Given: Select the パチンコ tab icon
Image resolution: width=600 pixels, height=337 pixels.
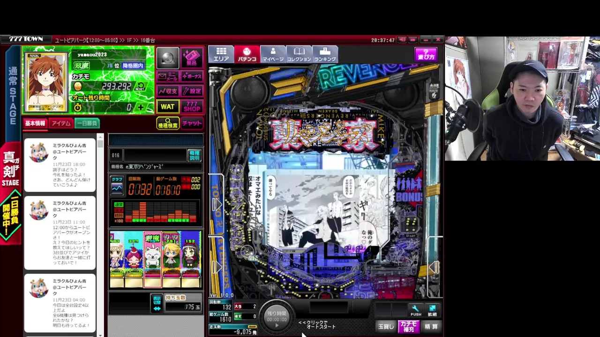Looking at the screenshot, I should pos(247,54).
